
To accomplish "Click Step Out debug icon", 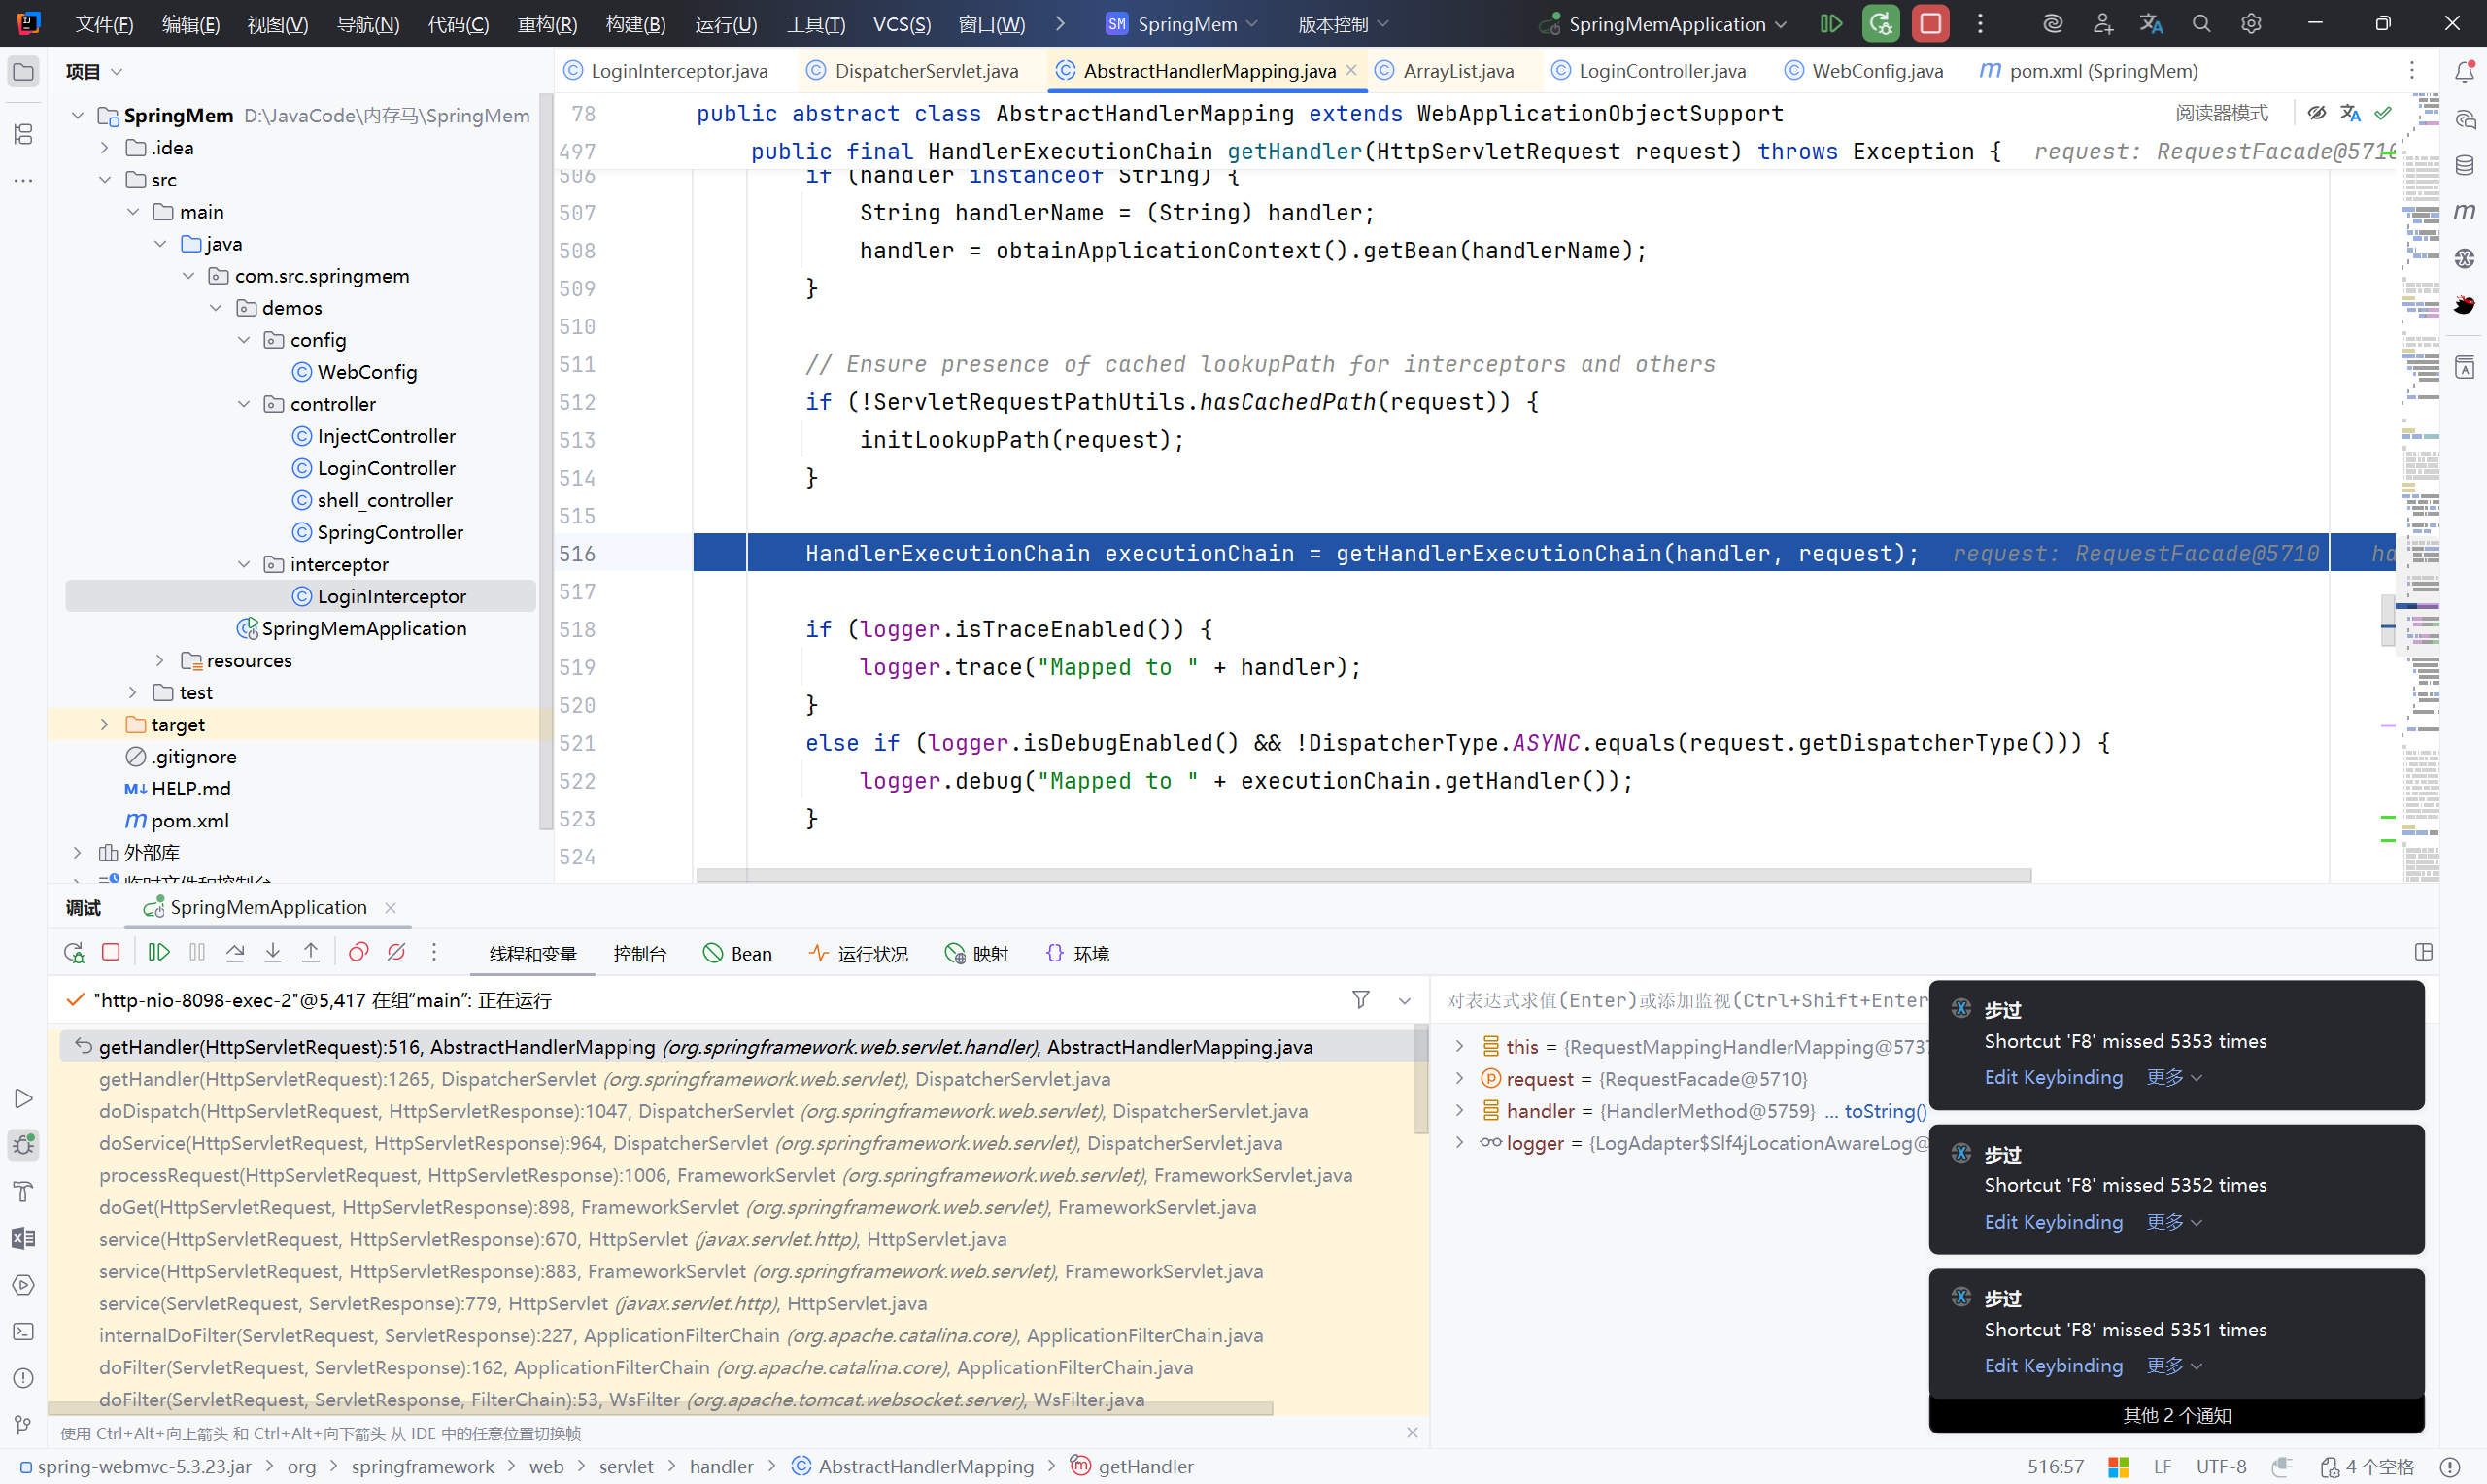I will pos(311,953).
